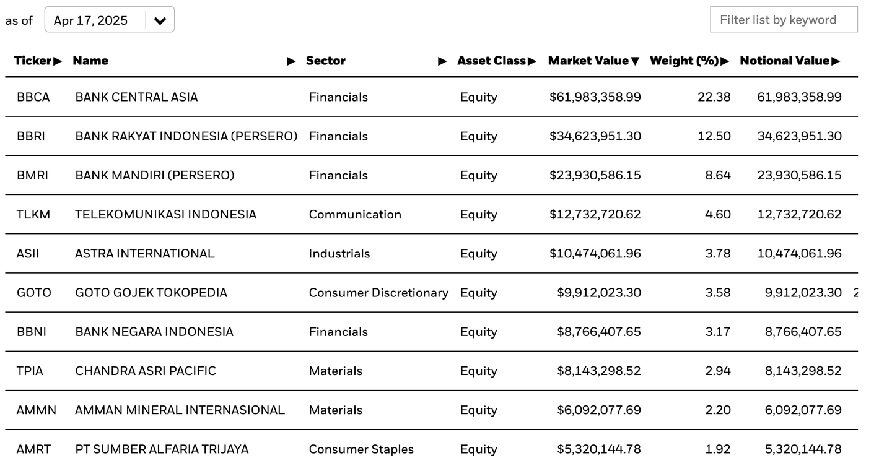Image resolution: width=892 pixels, height=471 pixels.
Task: Open the as-of date dropdown
Action: (x=91, y=20)
